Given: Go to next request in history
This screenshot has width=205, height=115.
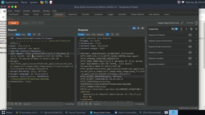Looking at the screenshot, I should (40, 23).
